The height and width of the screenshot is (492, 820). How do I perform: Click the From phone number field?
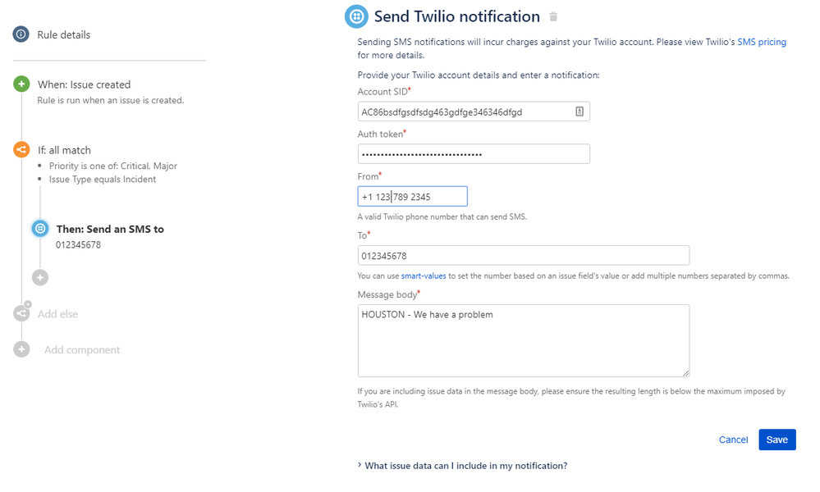tap(412, 196)
